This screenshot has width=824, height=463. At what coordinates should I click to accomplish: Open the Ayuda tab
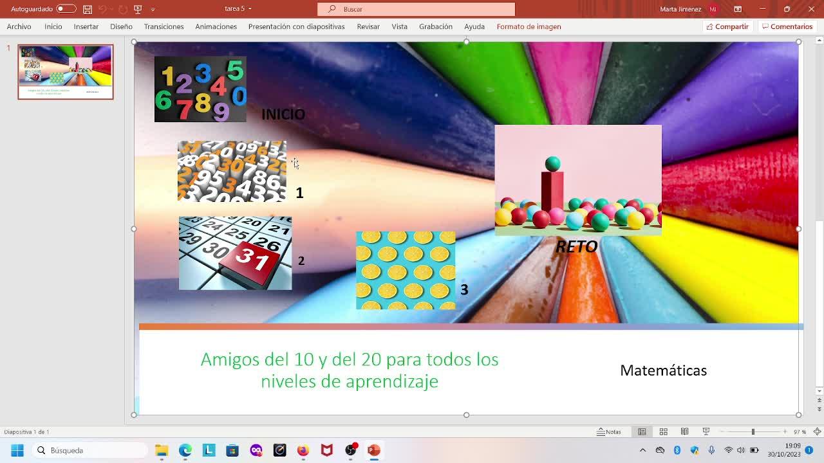click(x=474, y=26)
